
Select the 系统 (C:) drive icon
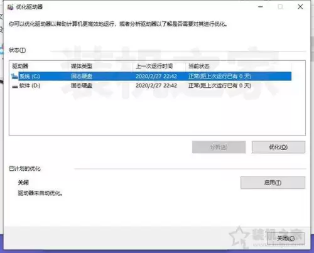[x=14, y=76]
